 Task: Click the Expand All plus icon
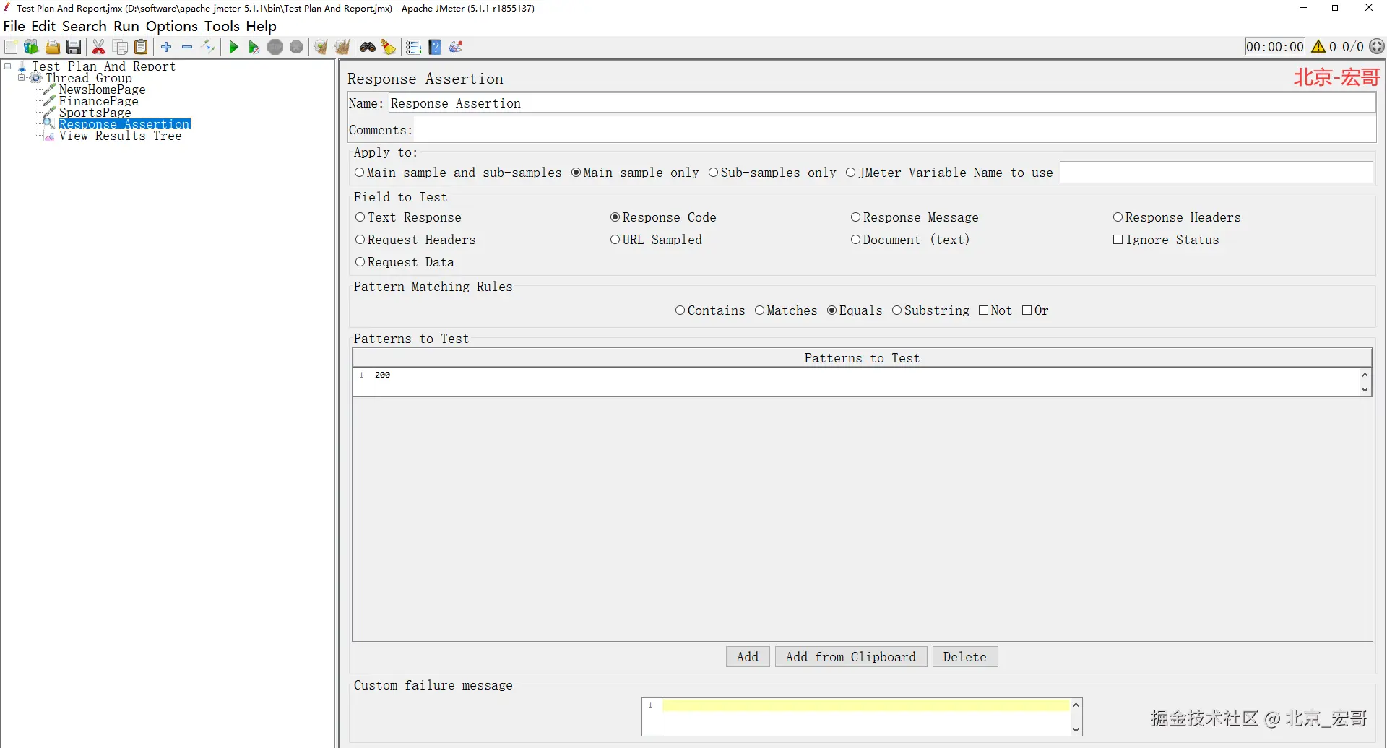click(166, 48)
